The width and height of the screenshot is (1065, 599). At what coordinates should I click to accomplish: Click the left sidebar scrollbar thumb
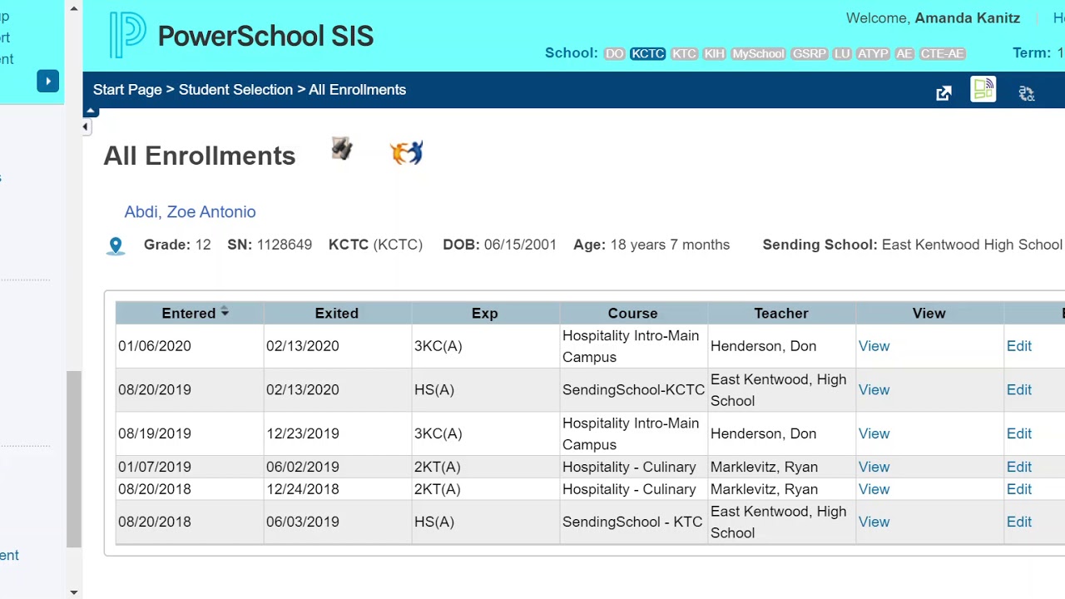point(73,459)
